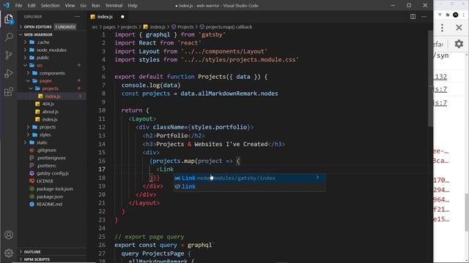Open the Run menu

[96, 5]
